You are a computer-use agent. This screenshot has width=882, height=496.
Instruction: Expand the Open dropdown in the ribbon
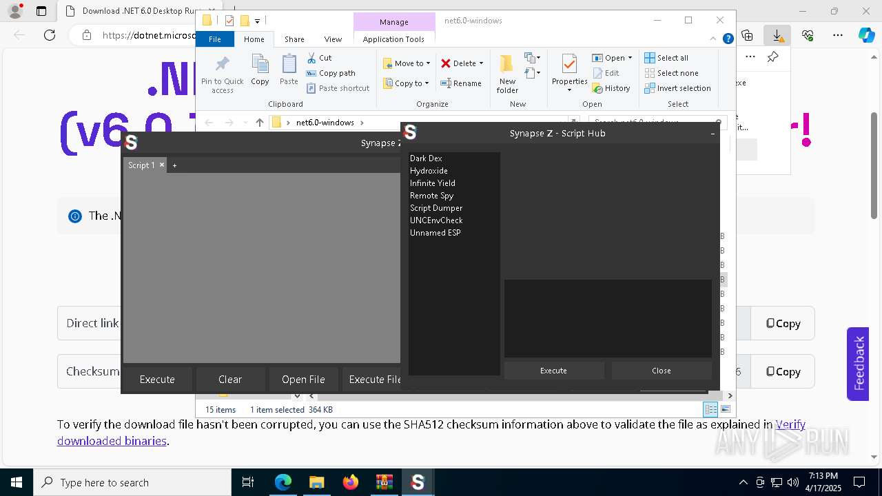tap(630, 58)
